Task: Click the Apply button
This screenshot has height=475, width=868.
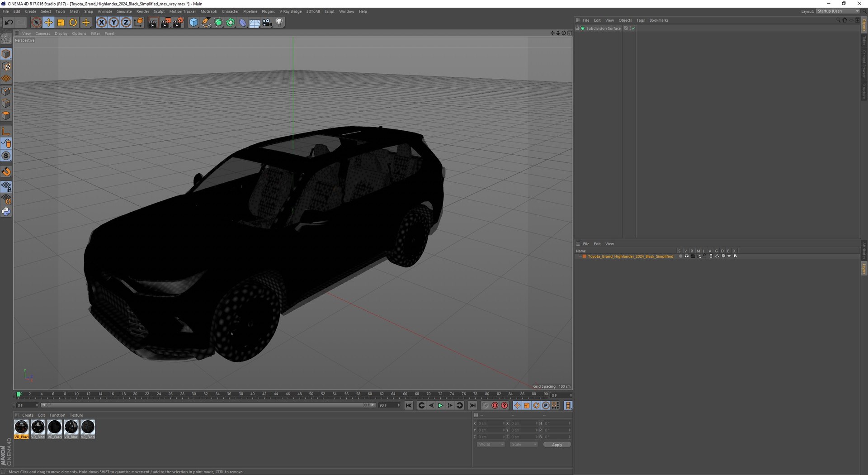Action: click(557, 445)
